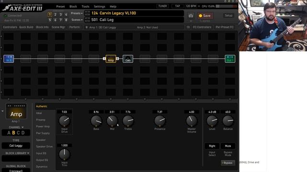Click the Input Drive knob
Viewport: 307px width, 172px height.
pos(64,121)
